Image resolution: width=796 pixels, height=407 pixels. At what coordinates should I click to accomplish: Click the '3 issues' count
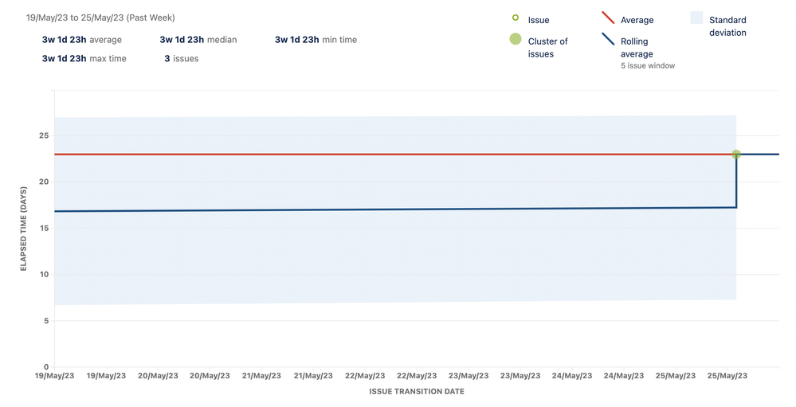click(181, 58)
